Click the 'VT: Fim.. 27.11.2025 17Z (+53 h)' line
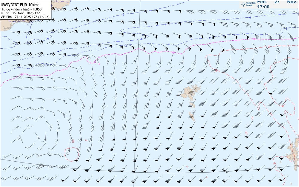 point(25,17)
